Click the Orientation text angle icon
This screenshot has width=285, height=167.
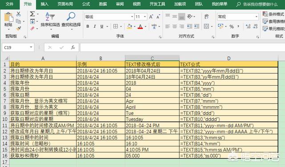click(190, 16)
